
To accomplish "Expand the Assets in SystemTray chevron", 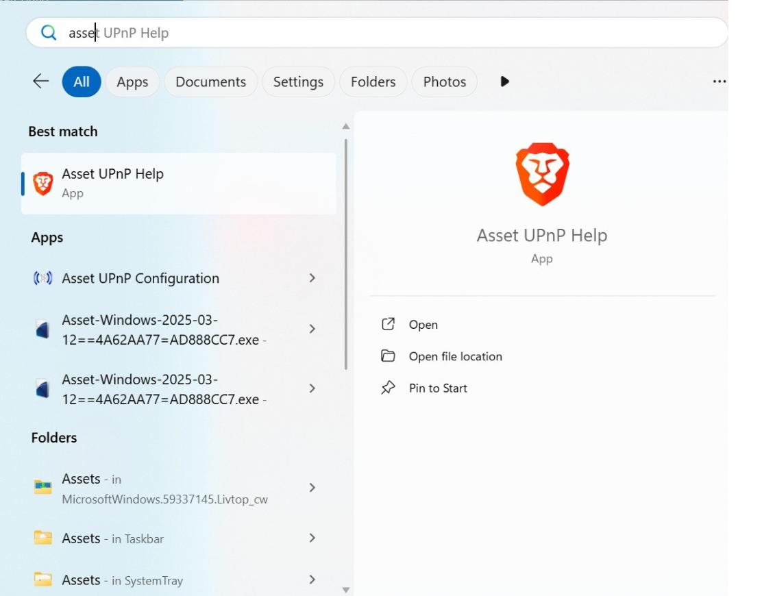I will pos(312,580).
